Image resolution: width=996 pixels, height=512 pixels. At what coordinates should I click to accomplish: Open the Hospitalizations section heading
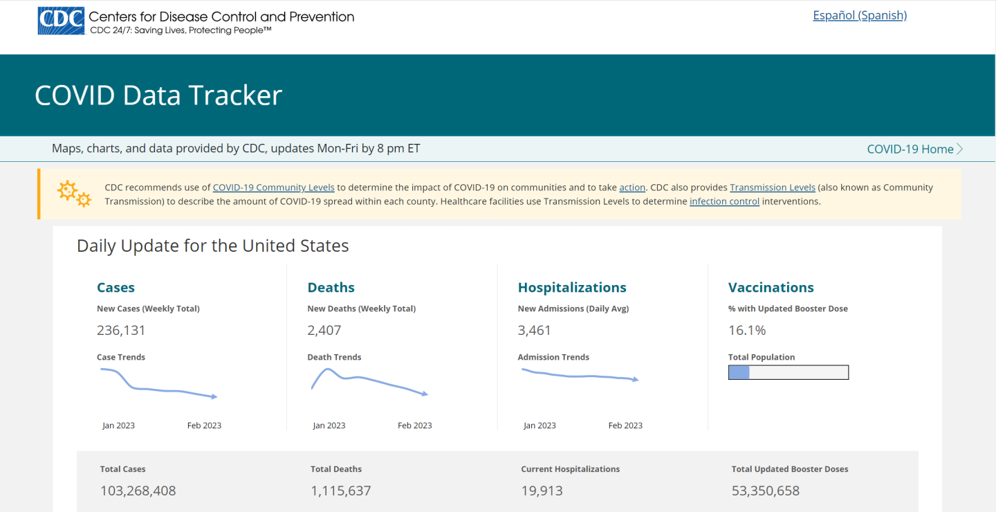click(572, 288)
